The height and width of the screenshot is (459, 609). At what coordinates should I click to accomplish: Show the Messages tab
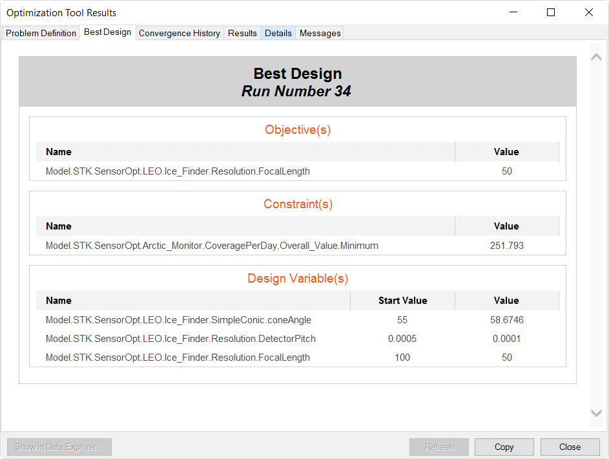coord(320,33)
